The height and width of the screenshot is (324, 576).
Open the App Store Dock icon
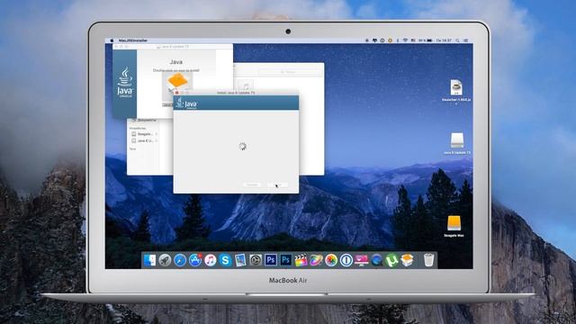click(x=195, y=260)
